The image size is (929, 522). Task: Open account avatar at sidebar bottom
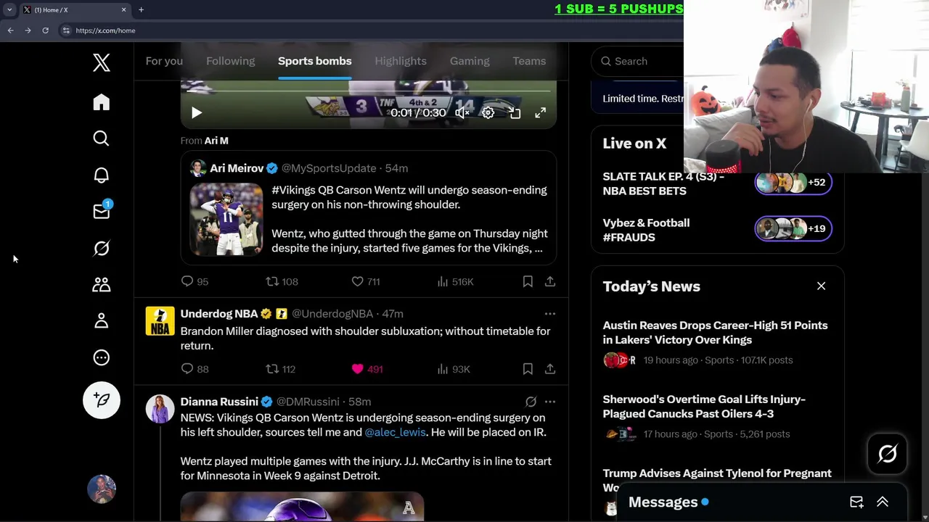pyautogui.click(x=102, y=489)
